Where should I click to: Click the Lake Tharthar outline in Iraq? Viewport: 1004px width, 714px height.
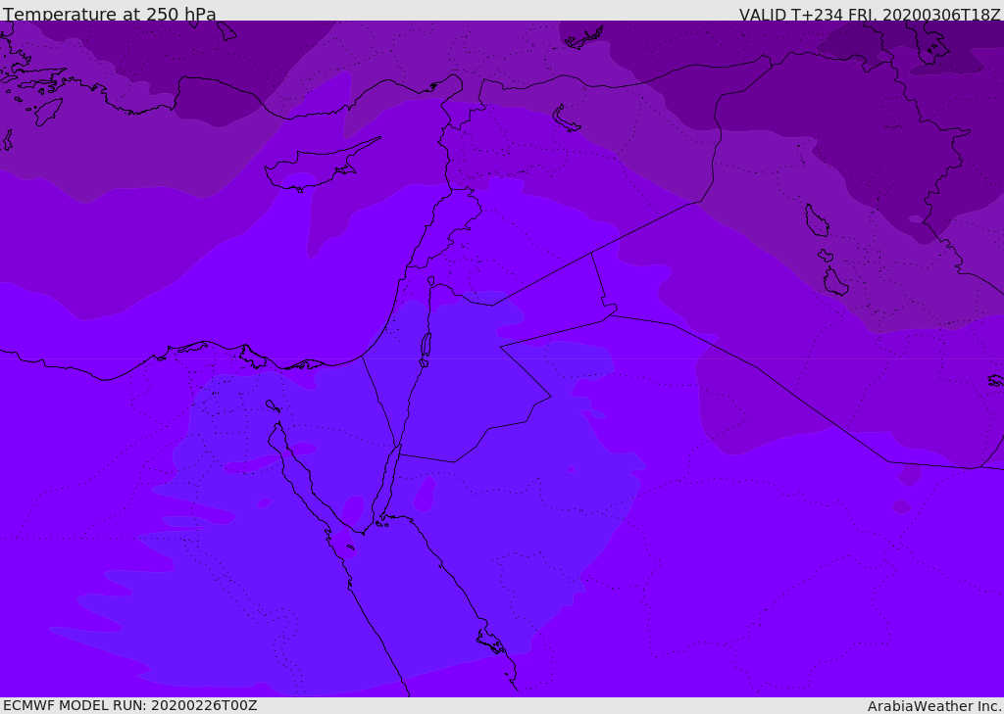(816, 220)
